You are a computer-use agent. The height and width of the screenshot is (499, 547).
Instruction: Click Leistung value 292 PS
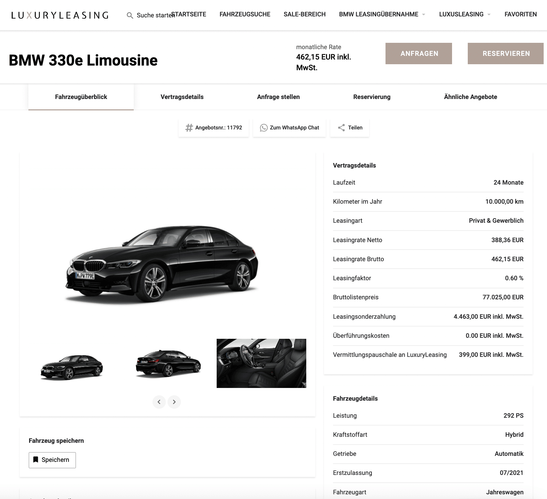[514, 416]
